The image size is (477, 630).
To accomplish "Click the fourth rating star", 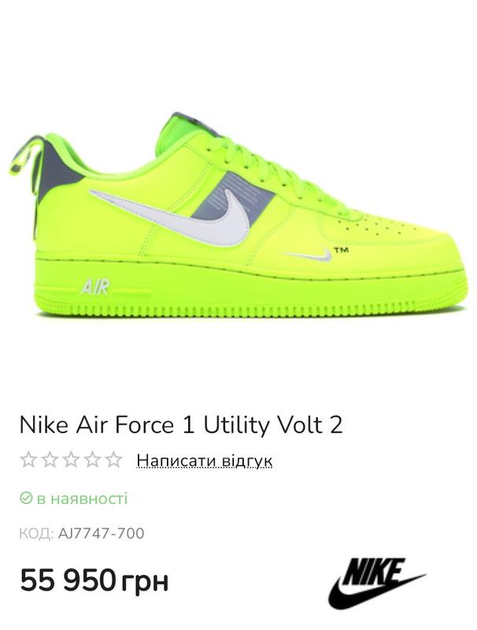I will tap(92, 460).
